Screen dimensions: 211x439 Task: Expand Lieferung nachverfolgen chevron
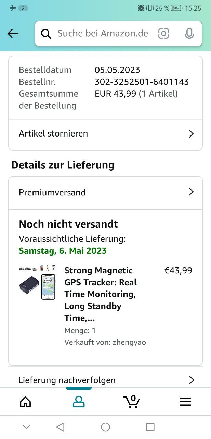pyautogui.click(x=192, y=380)
